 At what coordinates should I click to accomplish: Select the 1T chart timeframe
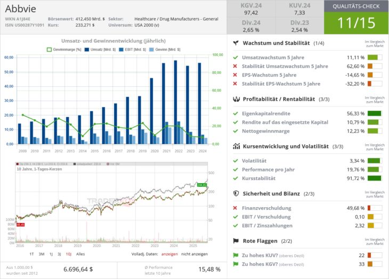click(32, 254)
